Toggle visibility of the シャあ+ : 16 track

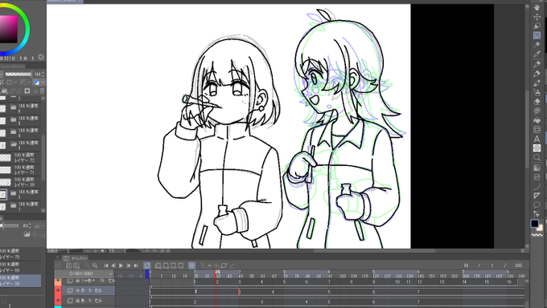click(58, 281)
